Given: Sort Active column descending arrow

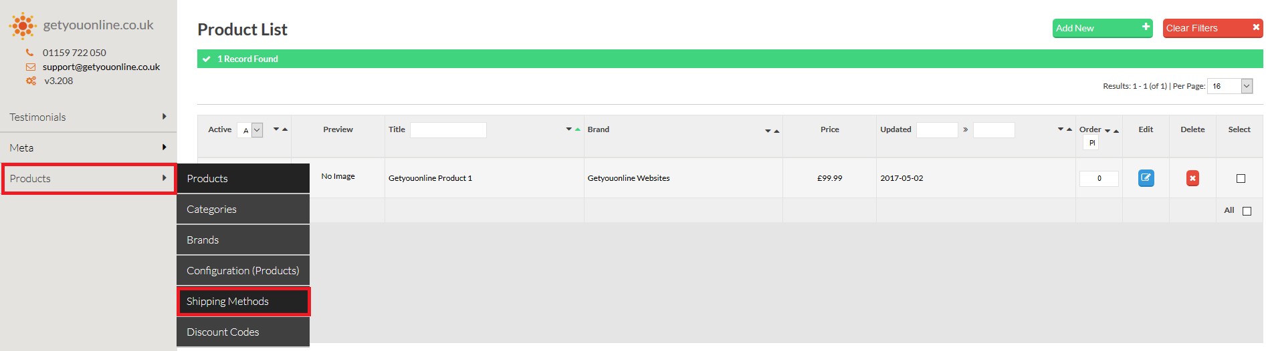Looking at the screenshot, I should (x=276, y=129).
